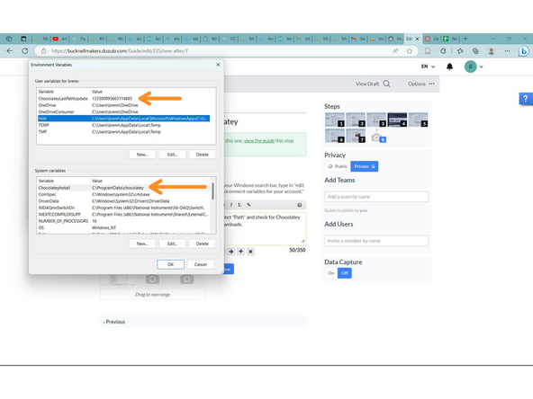Reload the page with refresh icon
This screenshot has width=533, height=399.
(25, 51)
